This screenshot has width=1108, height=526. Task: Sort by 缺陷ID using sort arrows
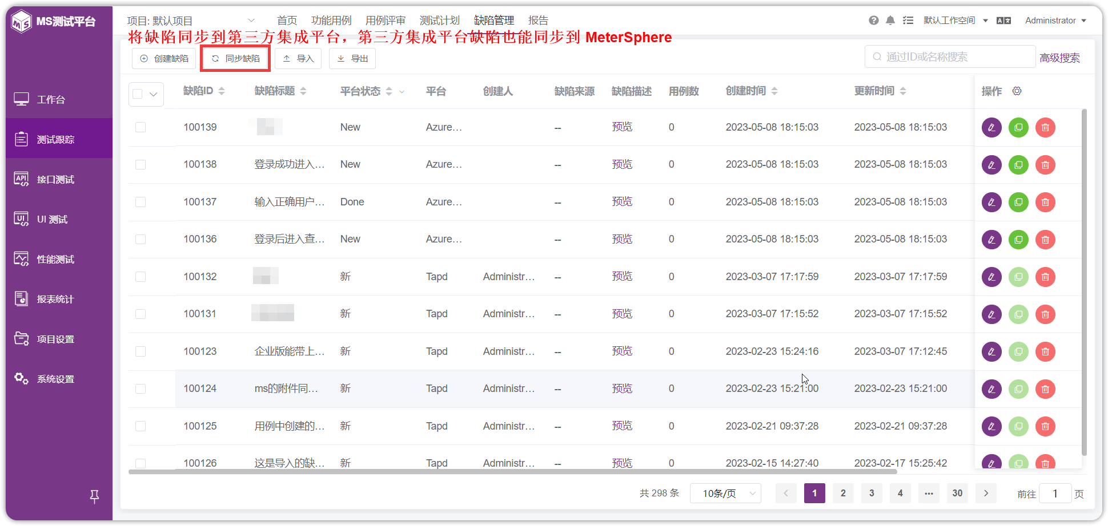tap(222, 91)
